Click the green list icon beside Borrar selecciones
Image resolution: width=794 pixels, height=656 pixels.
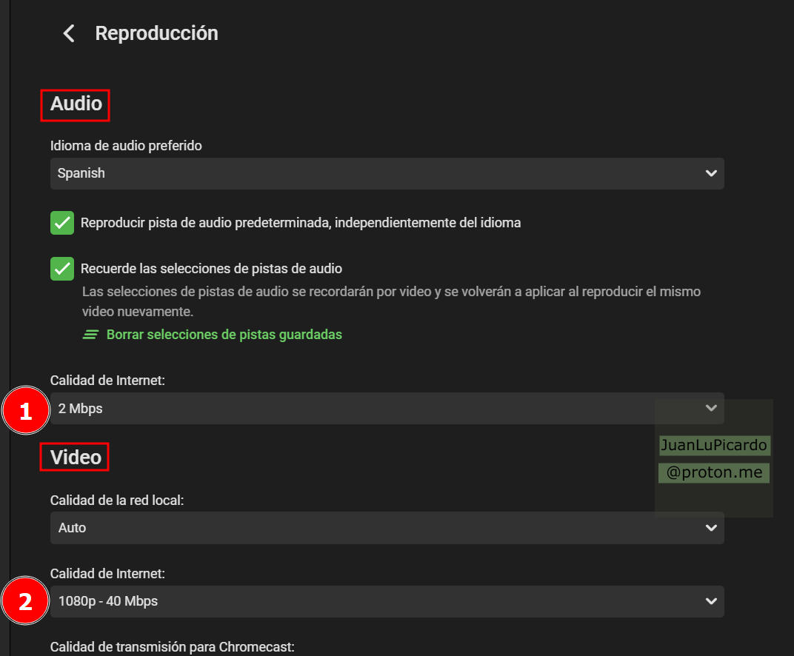[x=90, y=335]
